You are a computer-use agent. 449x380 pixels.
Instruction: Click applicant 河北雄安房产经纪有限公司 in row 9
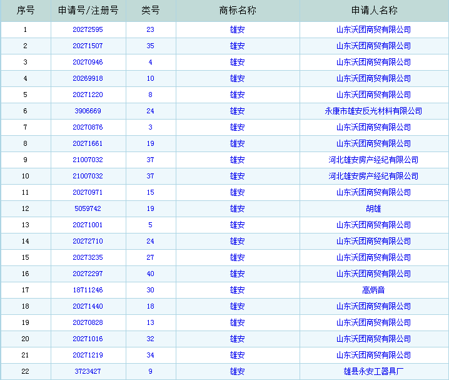coord(373,160)
